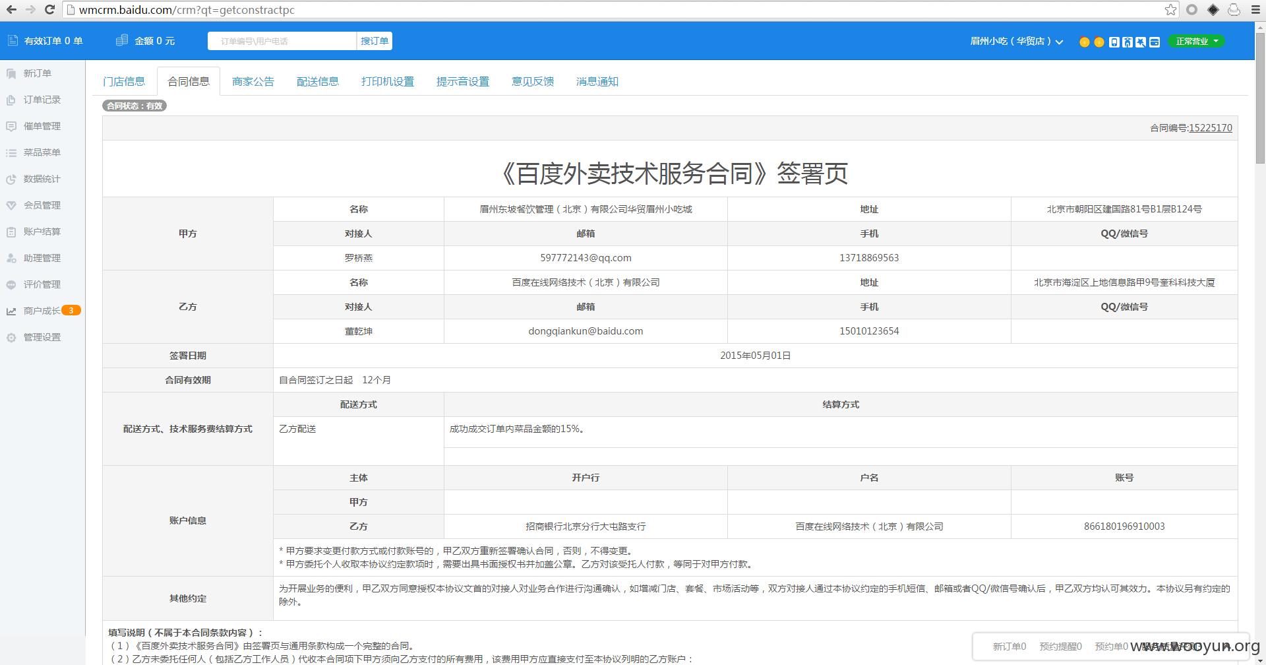Click the 会员管理 diamond icon
The image size is (1266, 665).
pos(11,206)
